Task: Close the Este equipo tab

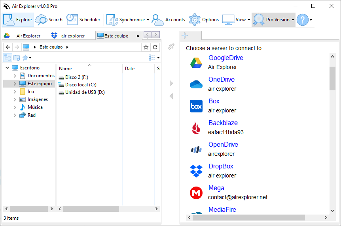Action: pyautogui.click(x=138, y=36)
